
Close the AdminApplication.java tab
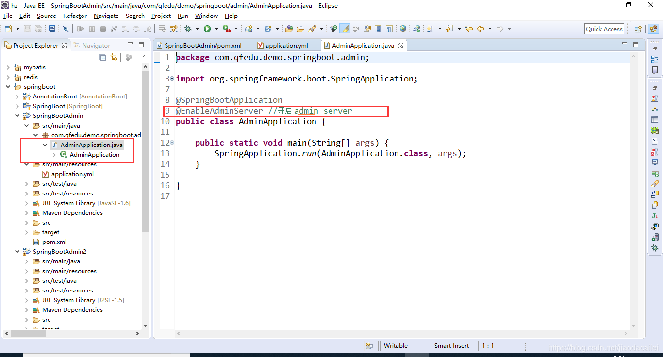[x=400, y=45]
